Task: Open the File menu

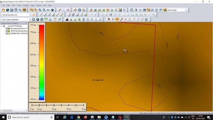Action: [4, 6]
